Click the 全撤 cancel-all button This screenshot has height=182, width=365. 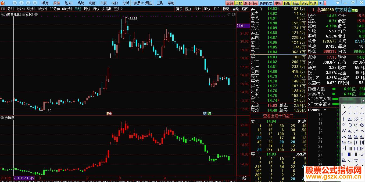pos(238,3)
